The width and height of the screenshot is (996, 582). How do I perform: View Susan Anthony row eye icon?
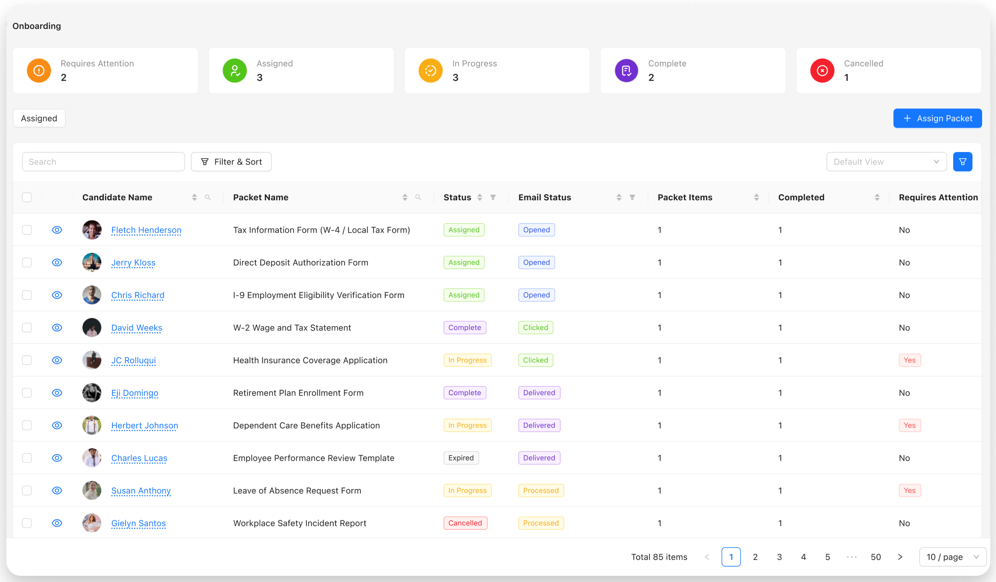click(57, 491)
